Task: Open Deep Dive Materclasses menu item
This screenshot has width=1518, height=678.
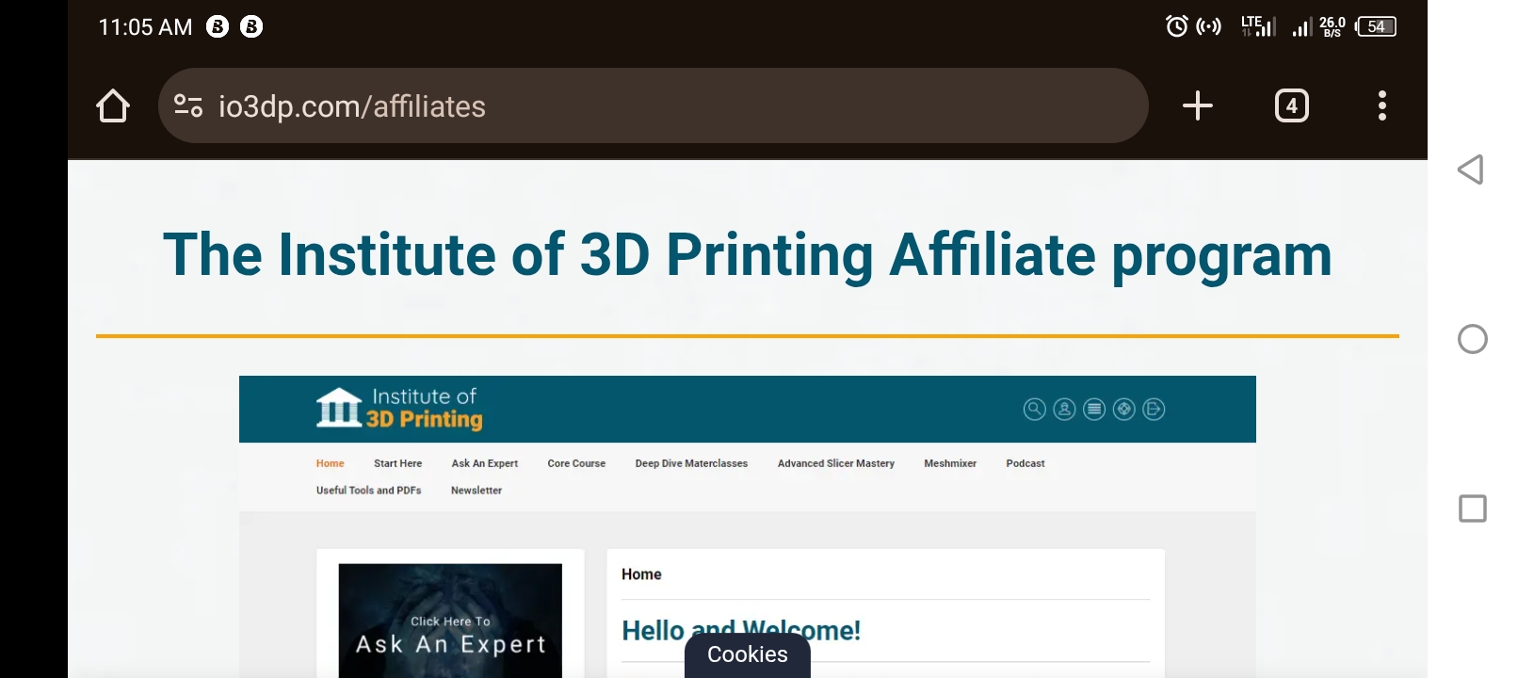Action: click(691, 463)
